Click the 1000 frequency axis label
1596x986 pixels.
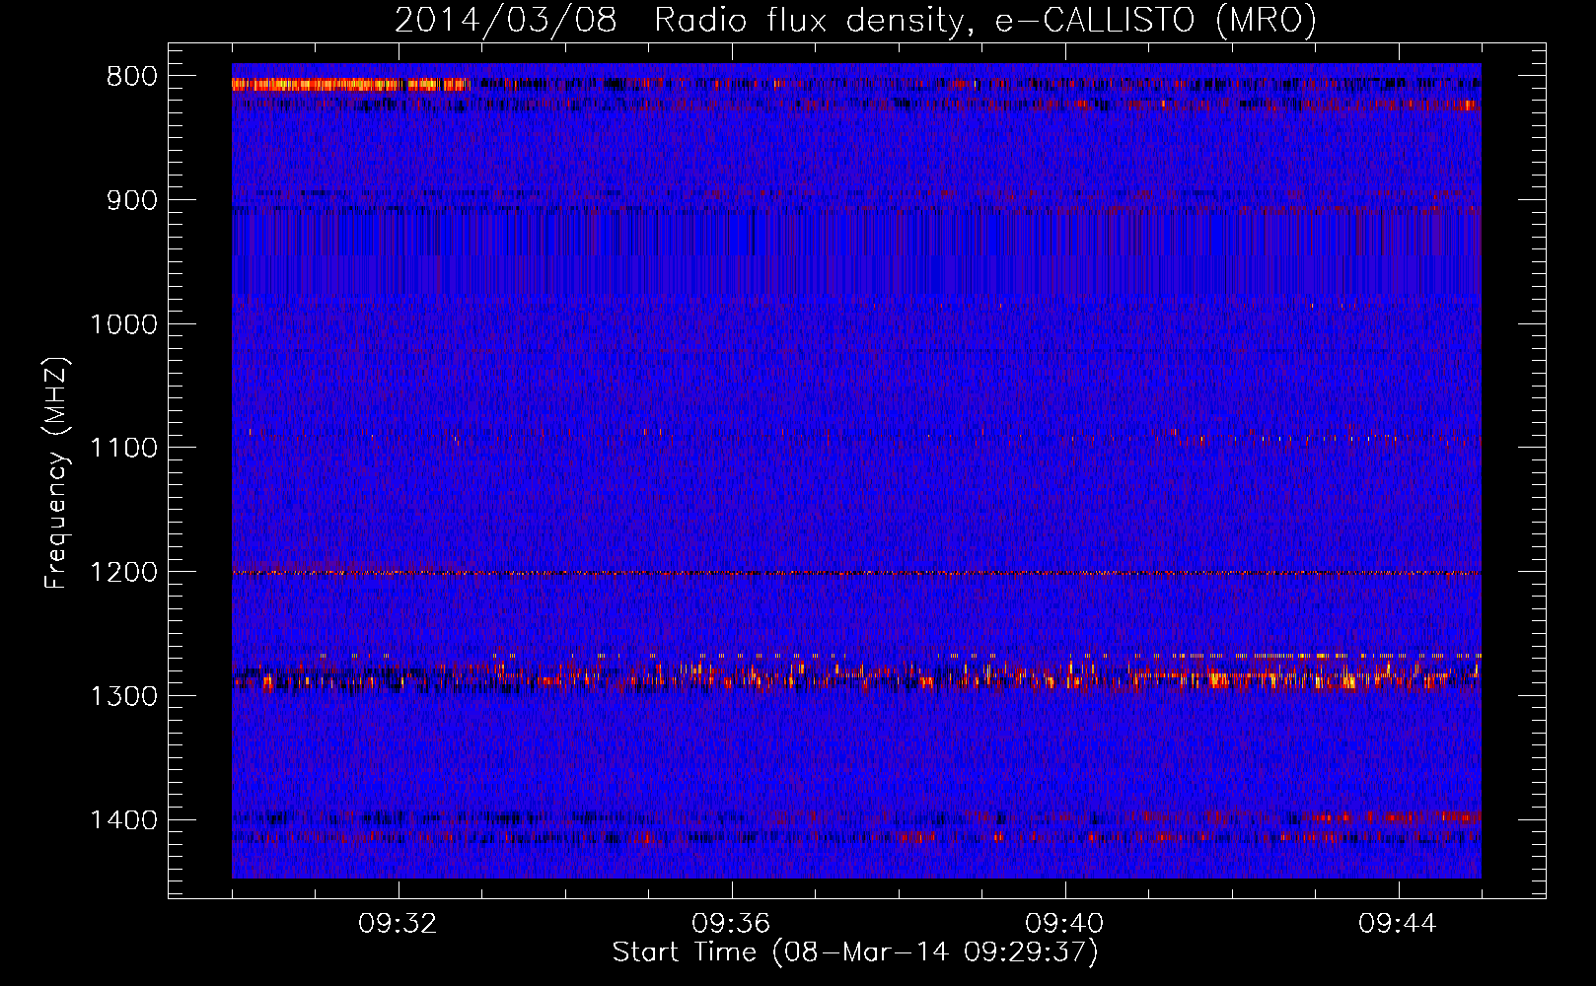pyautogui.click(x=123, y=324)
